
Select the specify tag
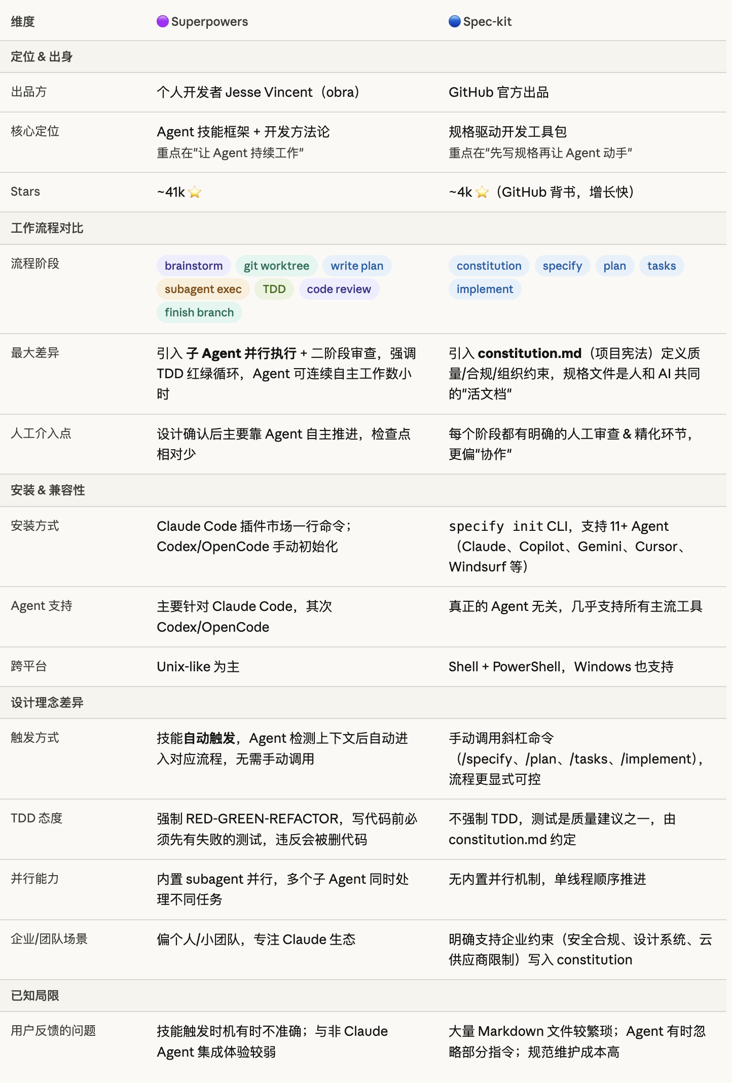pyautogui.click(x=562, y=266)
